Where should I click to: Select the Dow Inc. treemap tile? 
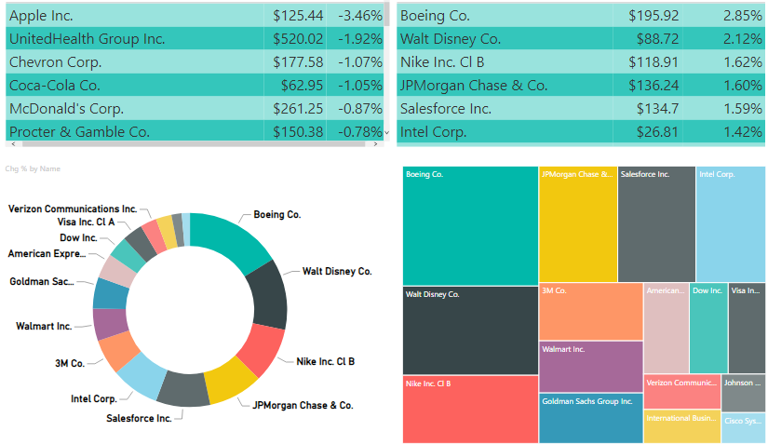[x=708, y=328]
